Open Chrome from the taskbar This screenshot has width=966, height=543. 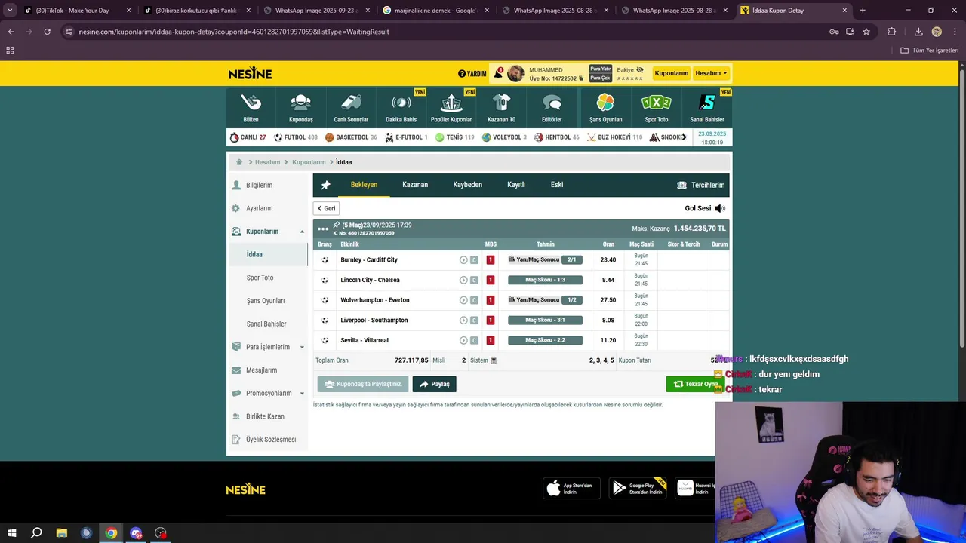pos(111,533)
